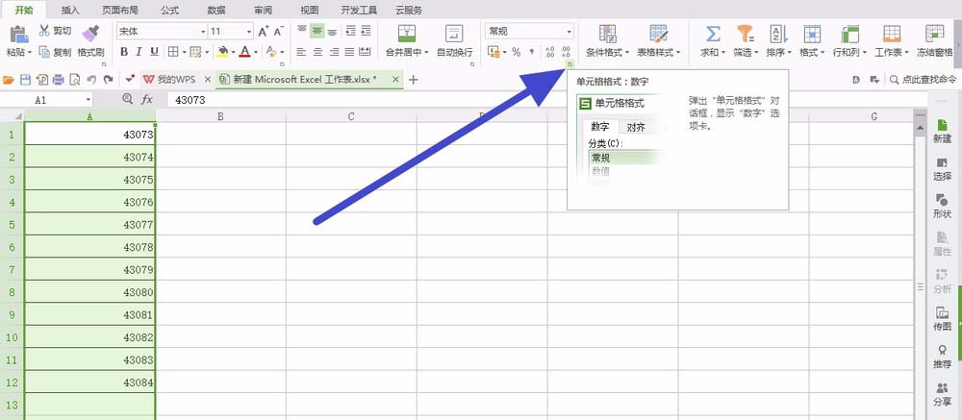Click the bottom align icon
Viewport: 962px width, 420px height.
332,32
